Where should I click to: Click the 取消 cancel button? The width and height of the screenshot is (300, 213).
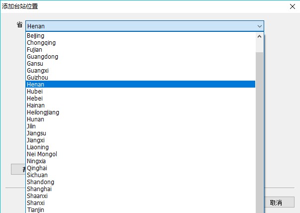click(276, 203)
